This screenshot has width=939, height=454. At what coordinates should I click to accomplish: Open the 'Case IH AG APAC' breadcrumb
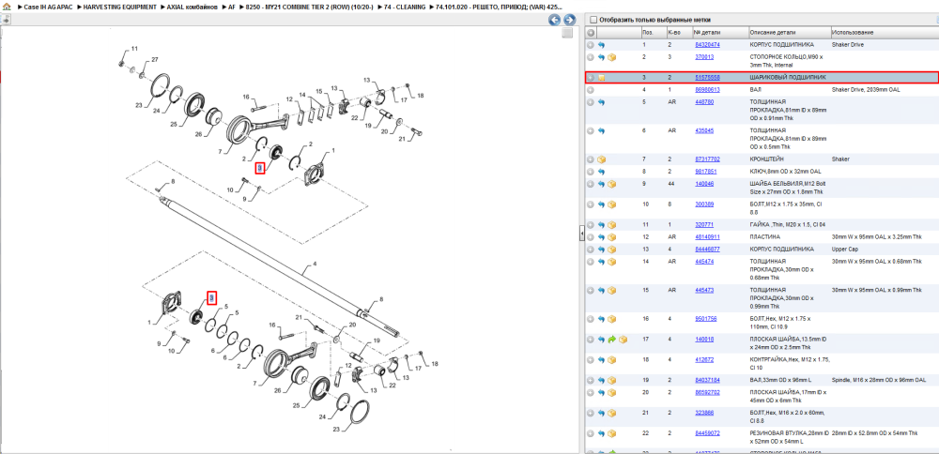click(x=47, y=6)
